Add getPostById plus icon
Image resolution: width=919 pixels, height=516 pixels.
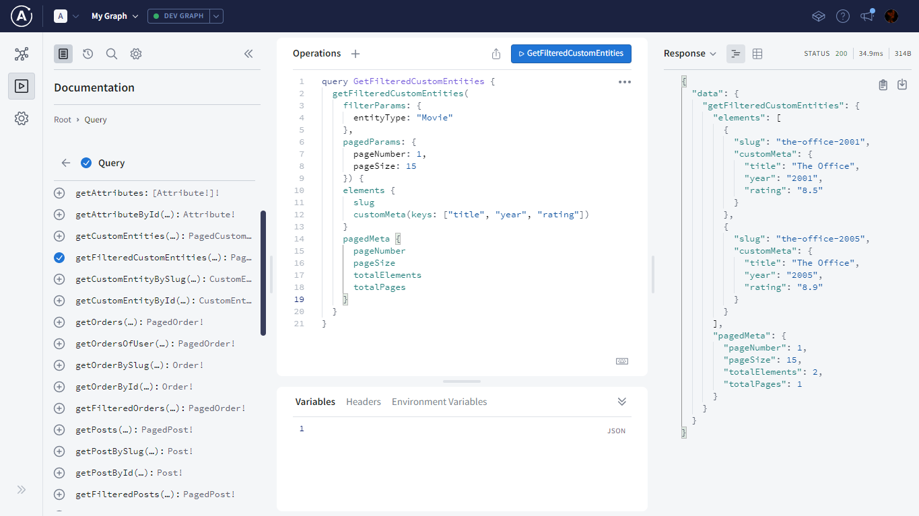point(59,473)
